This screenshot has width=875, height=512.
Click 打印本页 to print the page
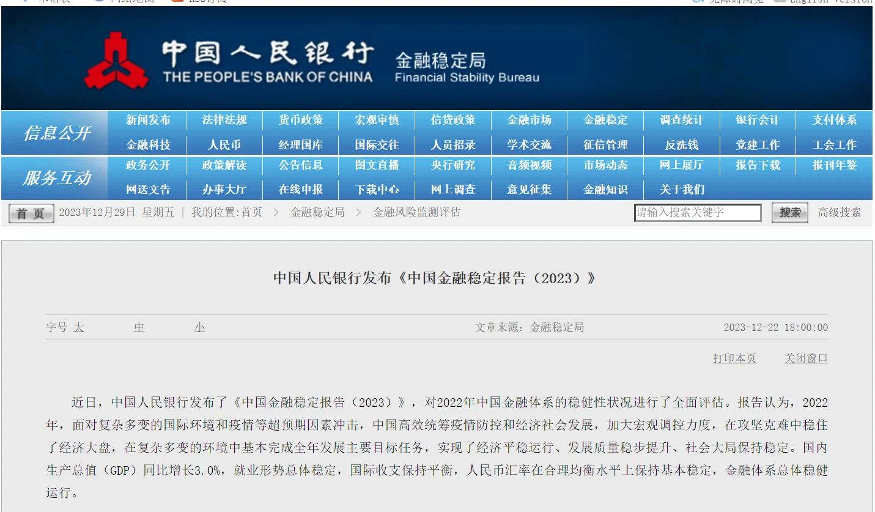click(734, 358)
